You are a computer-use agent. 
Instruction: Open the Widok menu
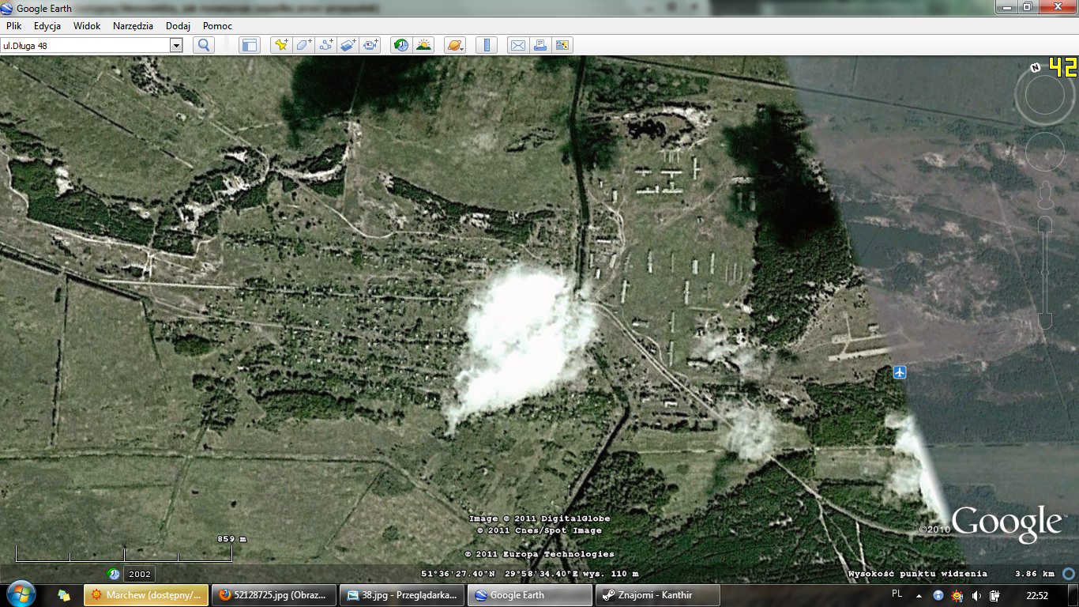tap(87, 25)
